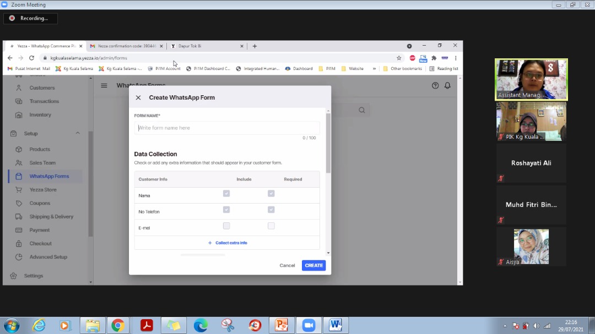
Task: Open PowerPoint from the taskbar
Action: [x=282, y=325]
